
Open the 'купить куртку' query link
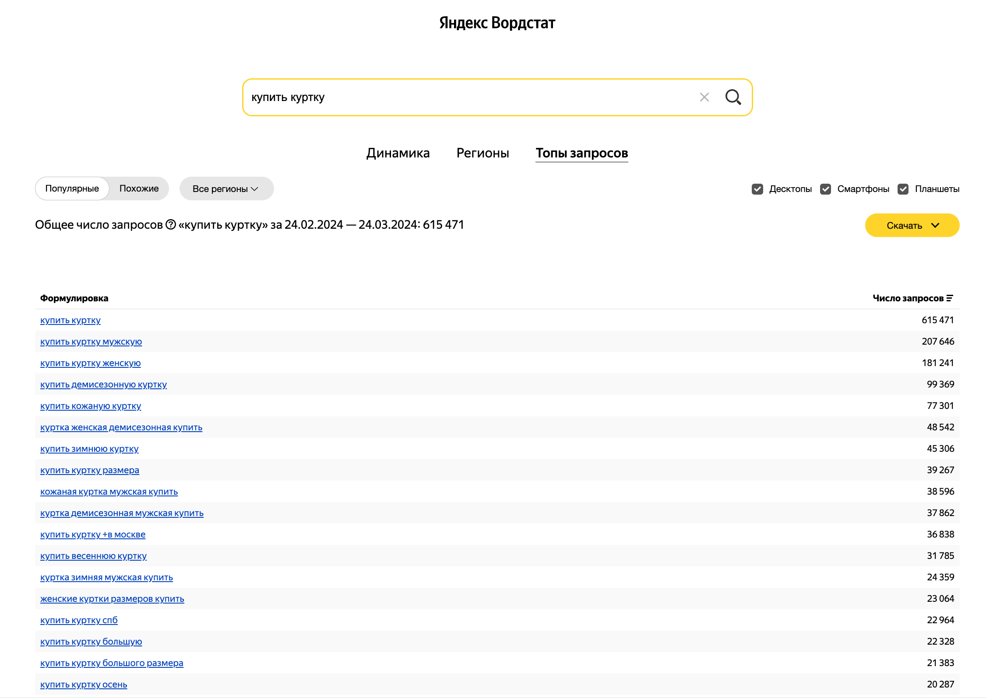[x=70, y=320]
